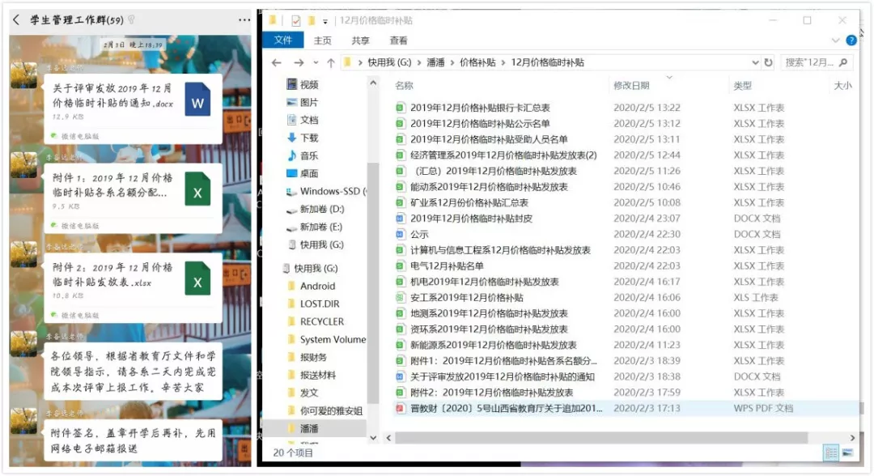Toggle the checkmark properties icon in the title bar

click(295, 20)
